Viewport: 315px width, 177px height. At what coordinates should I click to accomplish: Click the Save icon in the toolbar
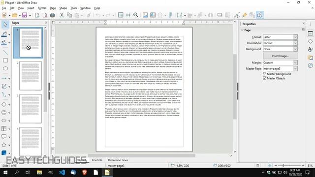(x=25, y=15)
